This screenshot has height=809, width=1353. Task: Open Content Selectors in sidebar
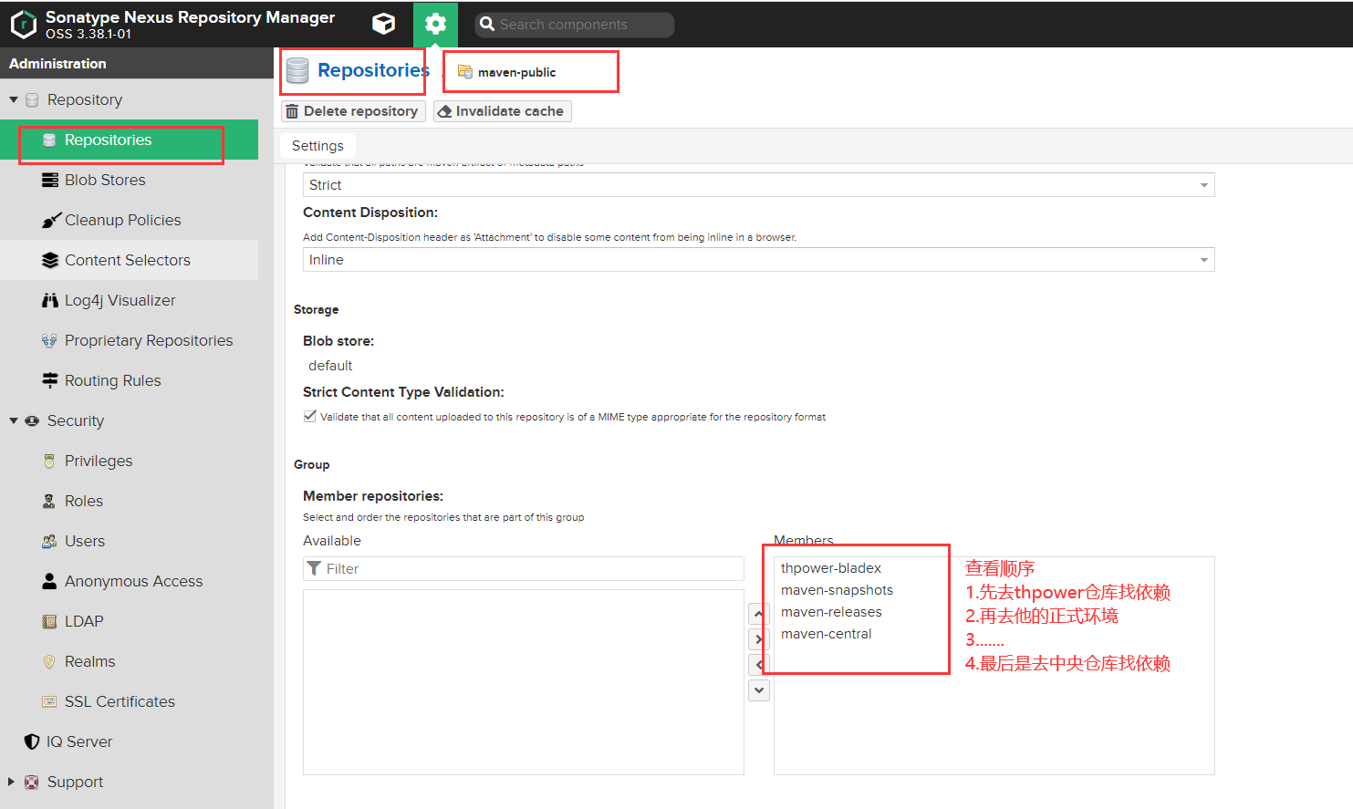129,260
